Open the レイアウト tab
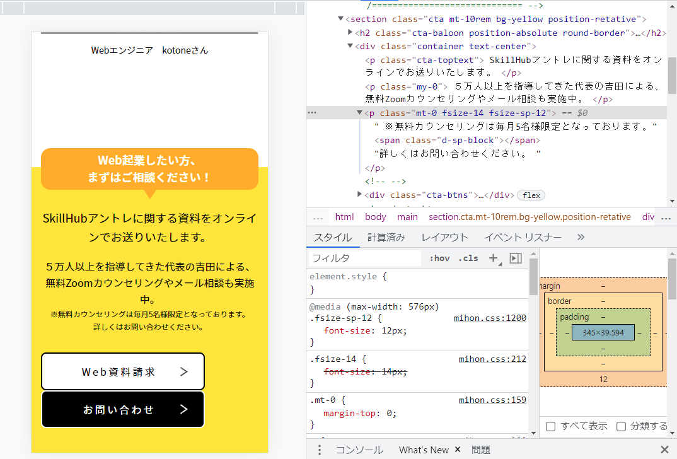The height and width of the screenshot is (459, 677). click(x=444, y=238)
